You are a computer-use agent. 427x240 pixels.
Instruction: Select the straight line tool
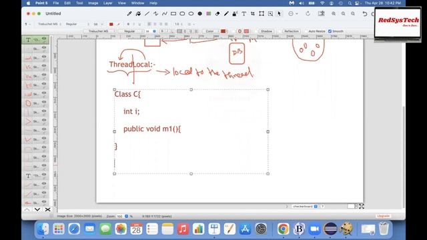click(x=147, y=13)
